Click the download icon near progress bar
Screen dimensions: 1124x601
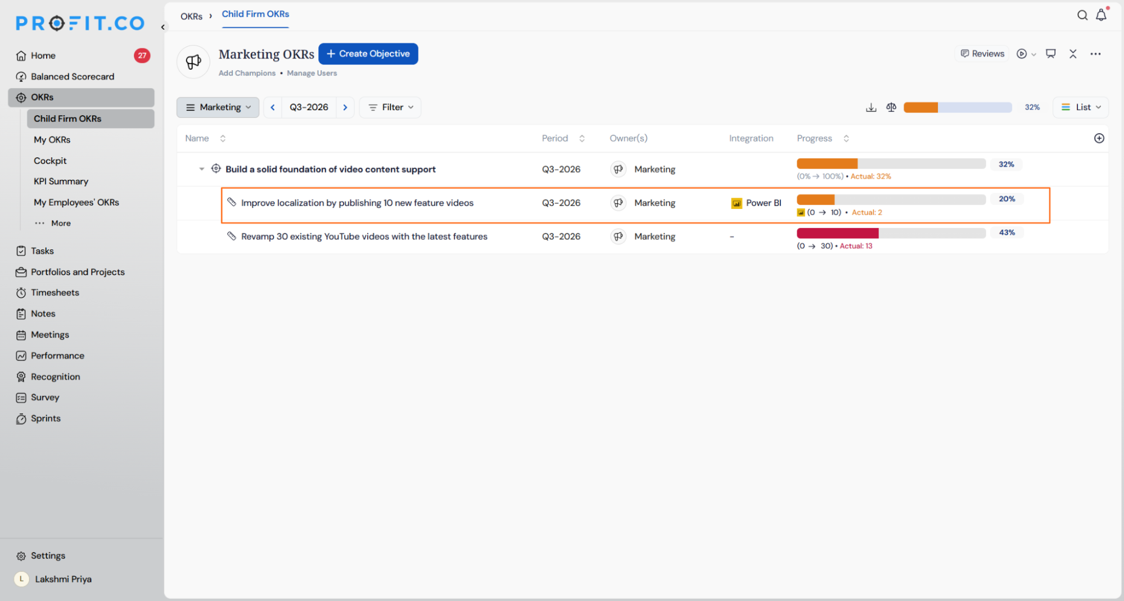point(871,107)
